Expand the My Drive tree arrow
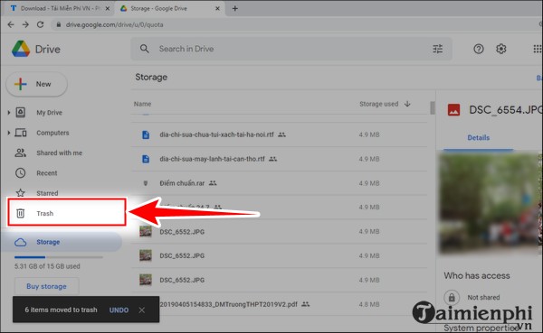The image size is (543, 333). tap(9, 112)
